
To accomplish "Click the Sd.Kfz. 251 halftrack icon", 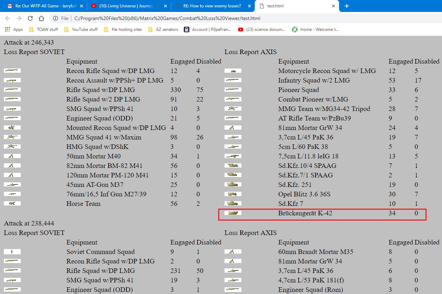I will pos(233,184).
